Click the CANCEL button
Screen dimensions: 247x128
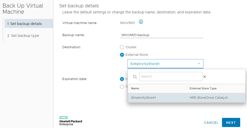coord(211,122)
